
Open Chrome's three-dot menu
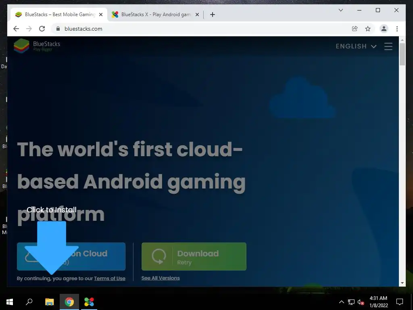pos(397,29)
